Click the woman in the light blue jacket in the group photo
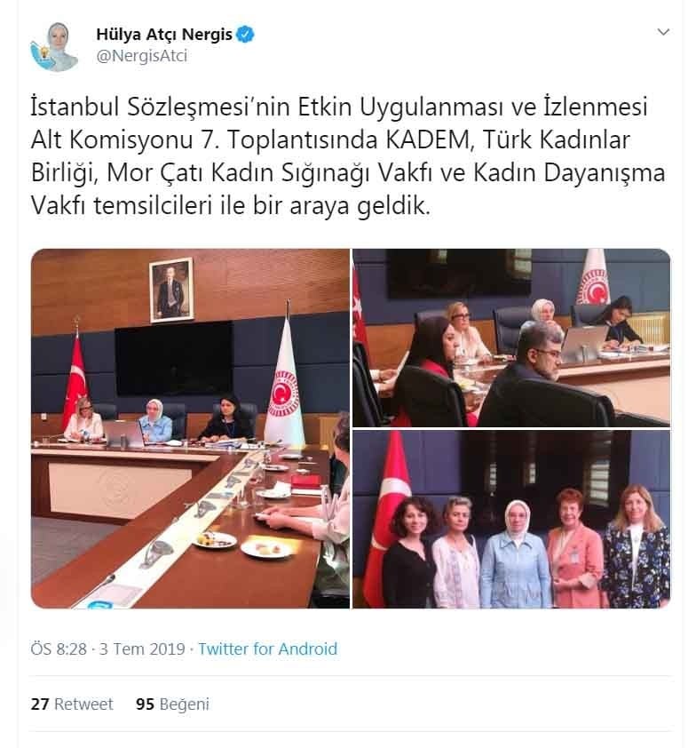The height and width of the screenshot is (748, 696). (515, 554)
